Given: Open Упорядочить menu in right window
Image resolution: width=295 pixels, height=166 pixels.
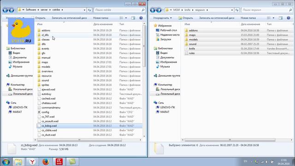Looking at the screenshot, I should pyautogui.click(x=162, y=18).
